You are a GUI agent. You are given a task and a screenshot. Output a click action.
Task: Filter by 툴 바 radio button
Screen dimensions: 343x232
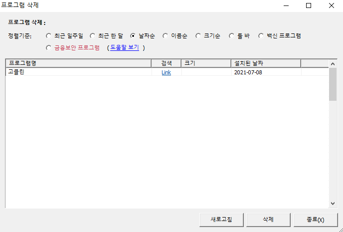click(239, 36)
